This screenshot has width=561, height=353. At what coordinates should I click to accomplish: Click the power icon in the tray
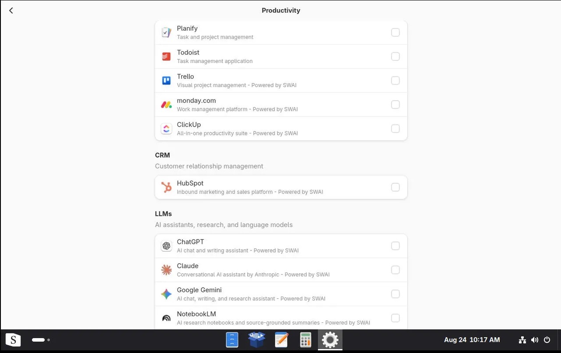click(547, 340)
